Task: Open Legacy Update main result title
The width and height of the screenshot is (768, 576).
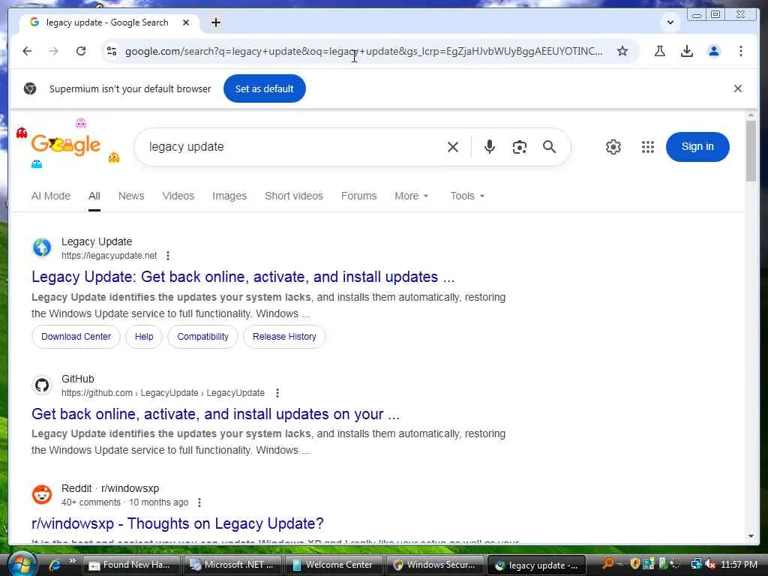Action: click(x=243, y=277)
